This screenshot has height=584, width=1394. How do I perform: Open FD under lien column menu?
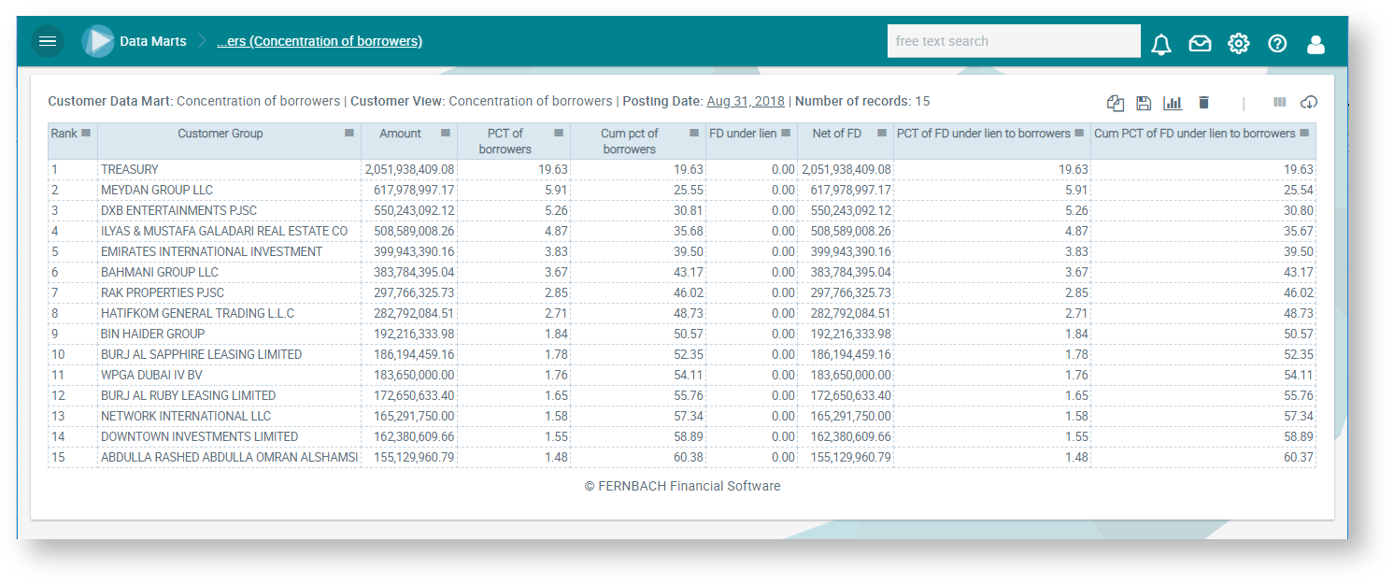point(786,134)
